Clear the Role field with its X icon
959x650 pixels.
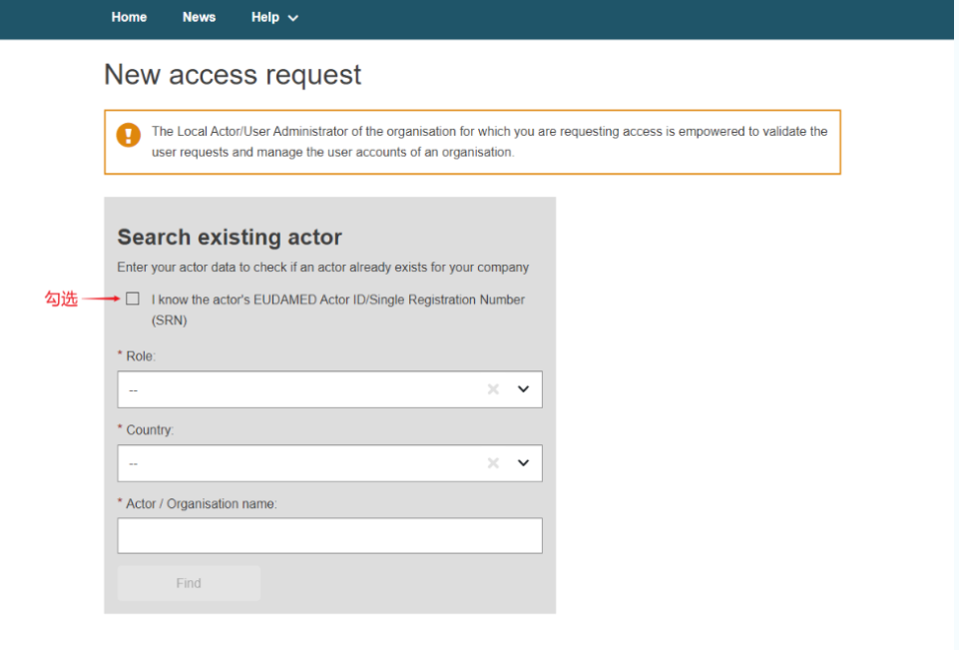point(493,389)
